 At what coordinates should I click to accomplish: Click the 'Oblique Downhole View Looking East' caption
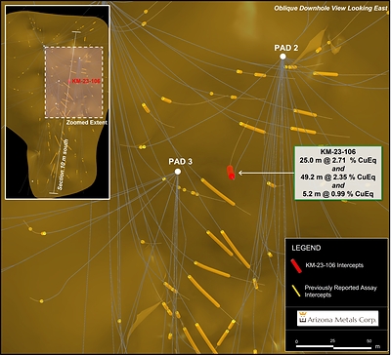tap(330, 9)
